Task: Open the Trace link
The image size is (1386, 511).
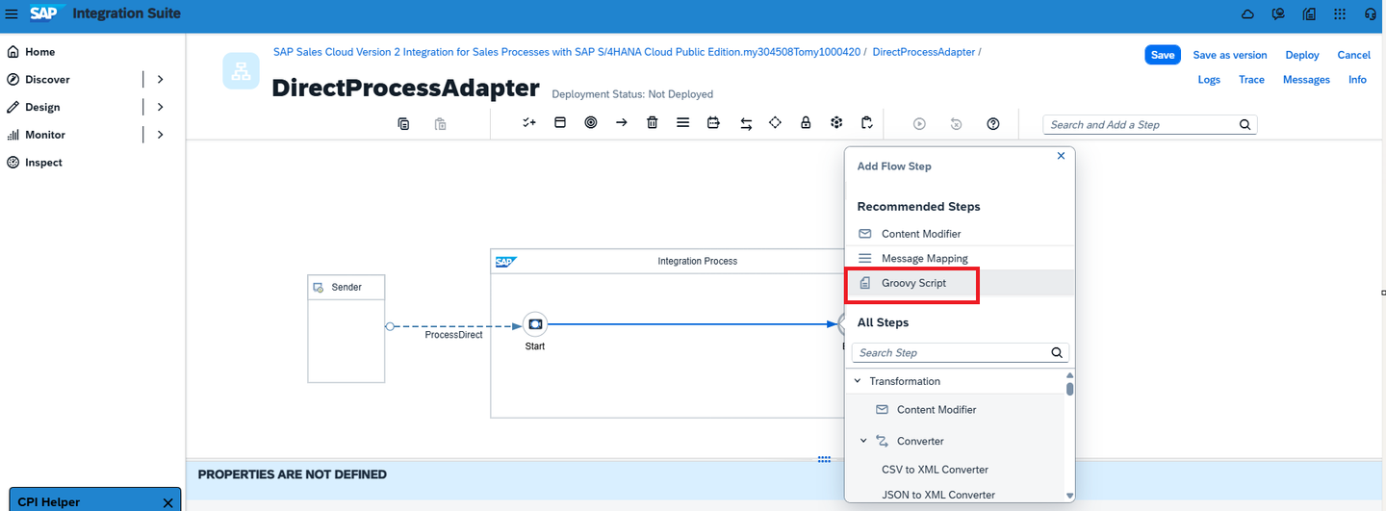Action: (1251, 80)
